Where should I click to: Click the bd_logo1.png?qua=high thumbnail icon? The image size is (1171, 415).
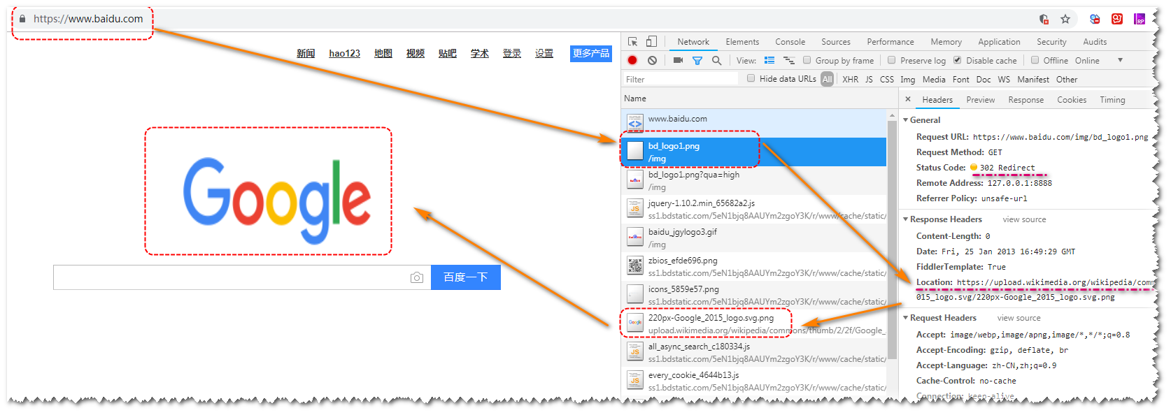click(635, 180)
